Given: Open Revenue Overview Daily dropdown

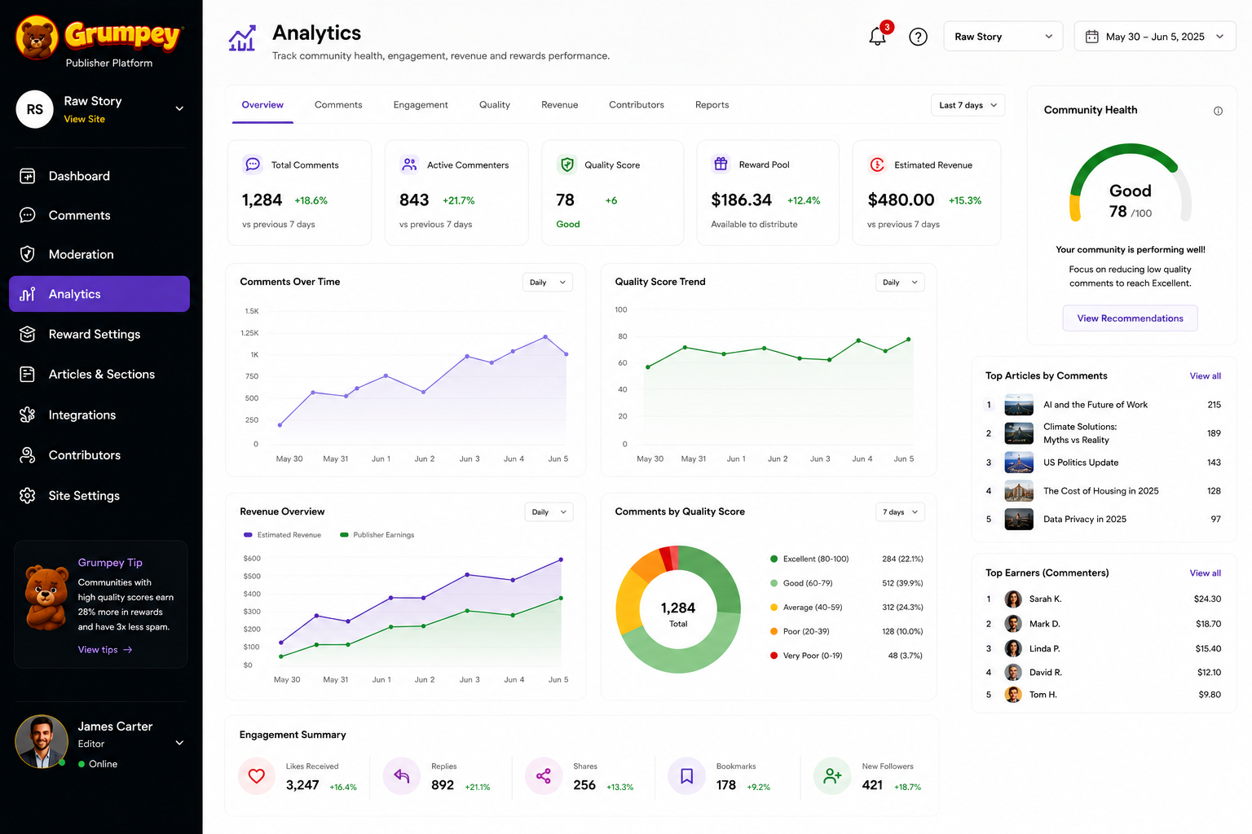Looking at the screenshot, I should click(549, 512).
